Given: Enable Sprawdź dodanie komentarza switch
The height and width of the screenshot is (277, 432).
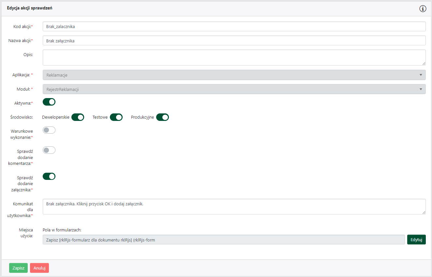Looking at the screenshot, I should tap(49, 150).
